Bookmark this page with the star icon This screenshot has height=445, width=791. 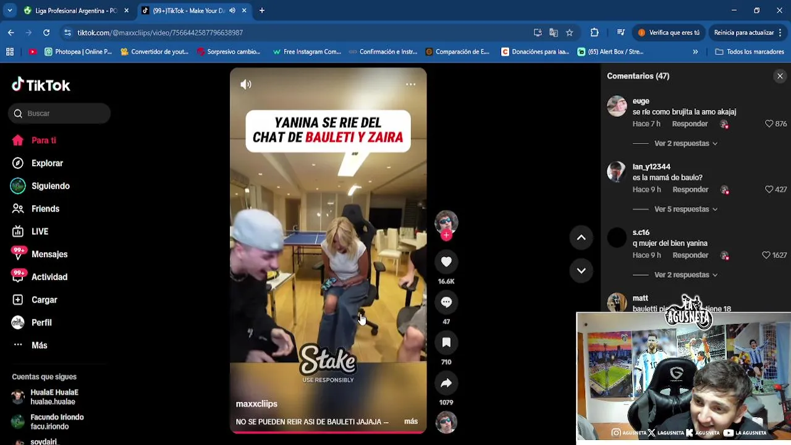point(570,33)
